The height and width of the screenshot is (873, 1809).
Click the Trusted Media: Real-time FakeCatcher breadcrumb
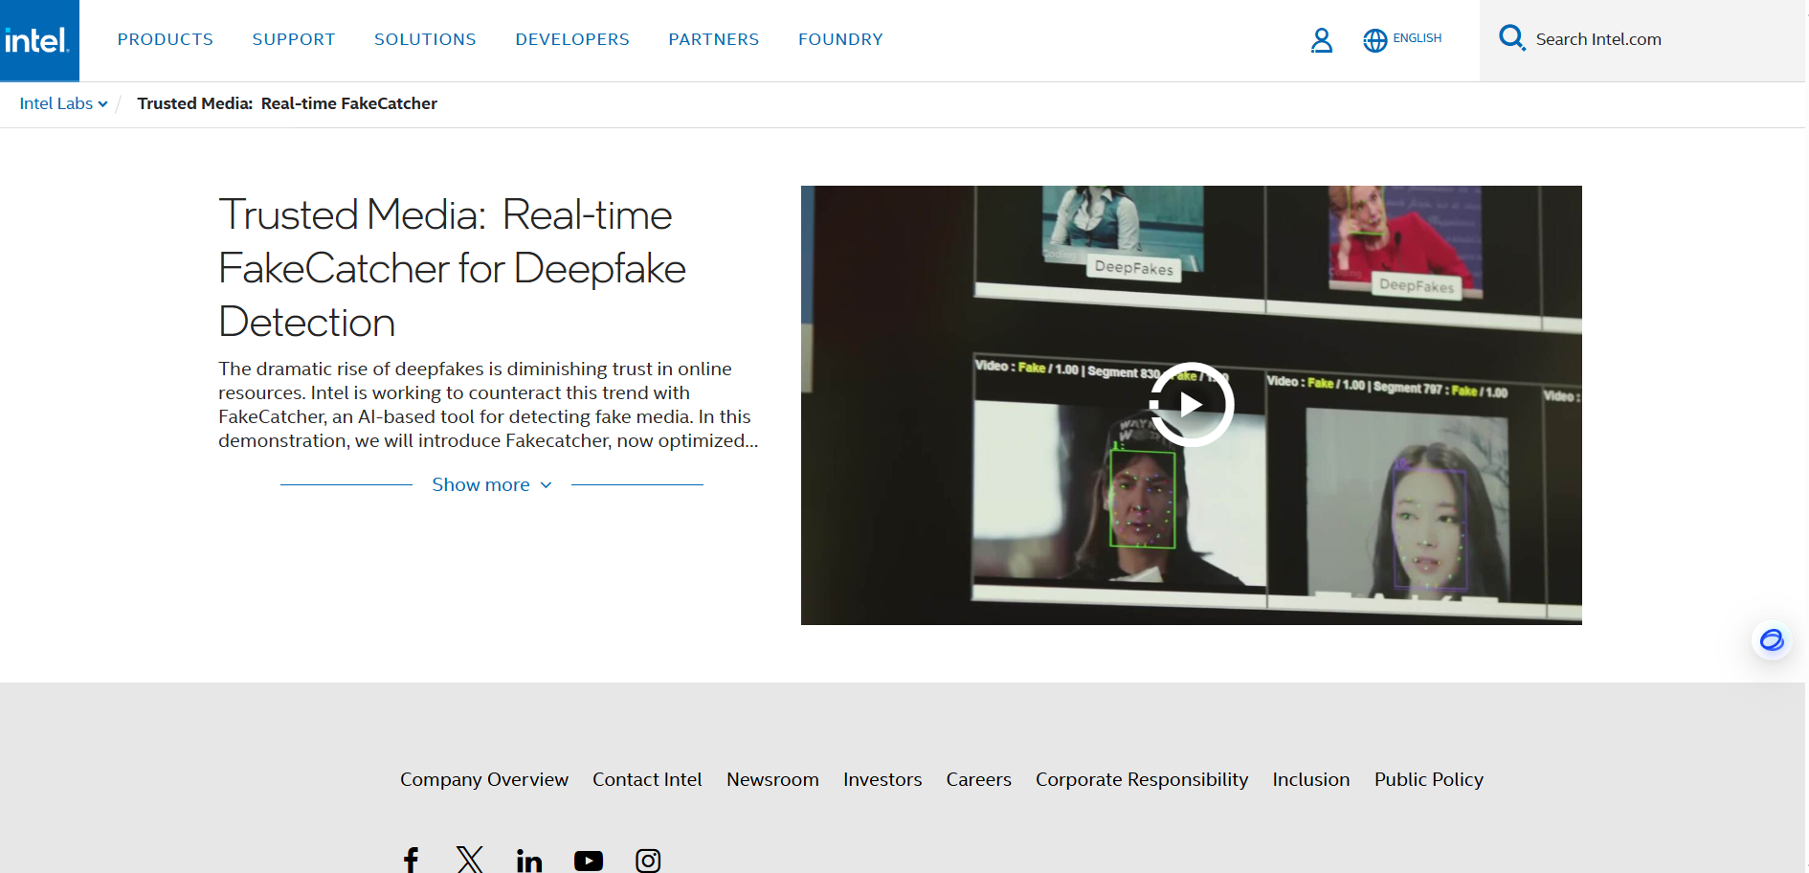(287, 103)
